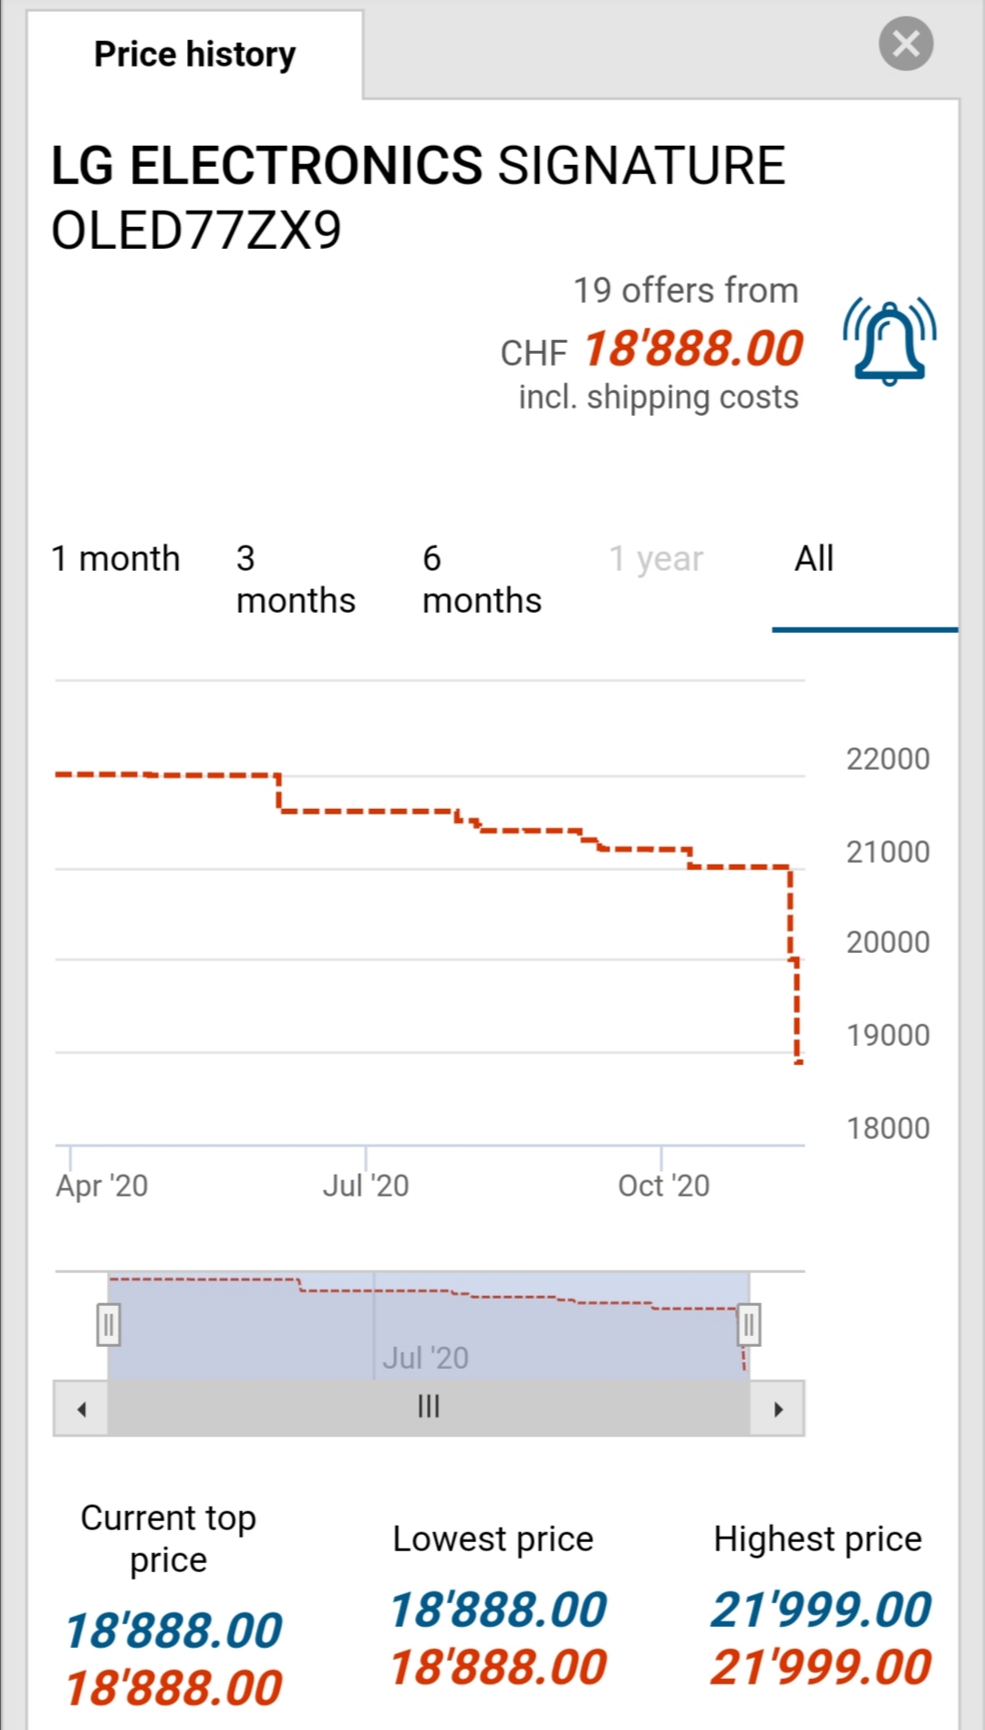Screen dimensions: 985x1730
Task: Close the price history popup
Action: [905, 44]
